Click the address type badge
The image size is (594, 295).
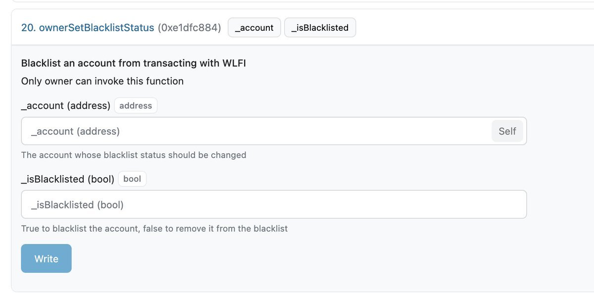136,105
